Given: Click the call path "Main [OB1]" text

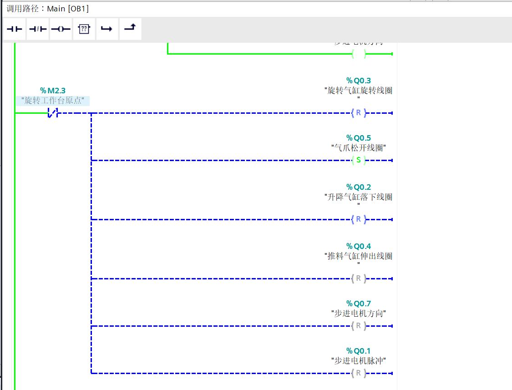Looking at the screenshot, I should pyautogui.click(x=68, y=9).
